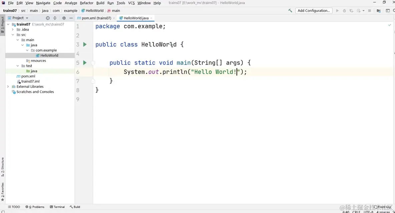This screenshot has height=213, width=395.
Task: Click the UTF-8 encoding status item
Action: (368, 212)
